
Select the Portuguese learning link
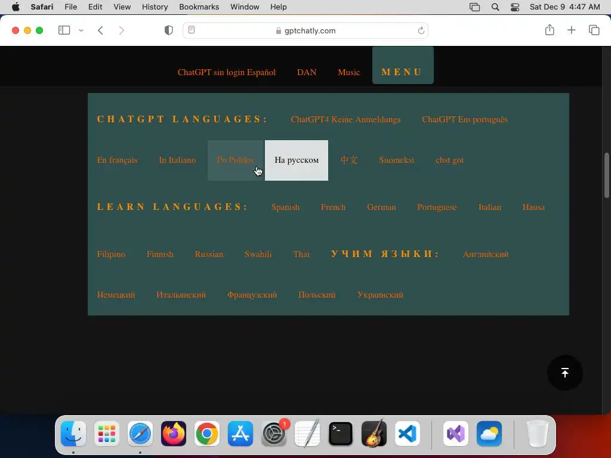(437, 207)
